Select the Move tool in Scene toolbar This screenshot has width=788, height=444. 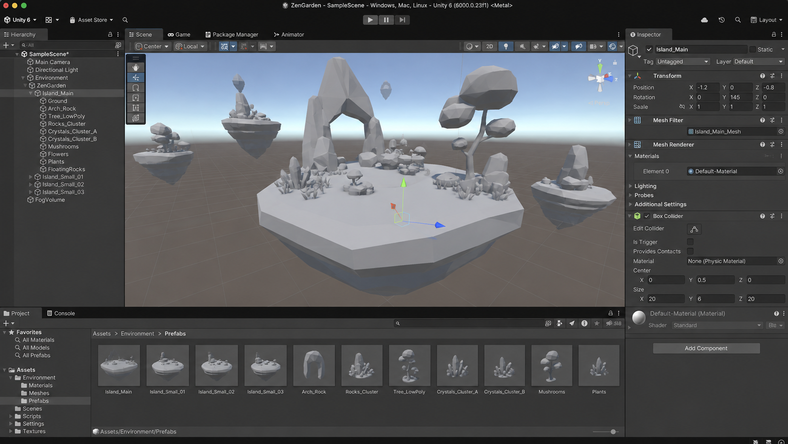tap(136, 77)
